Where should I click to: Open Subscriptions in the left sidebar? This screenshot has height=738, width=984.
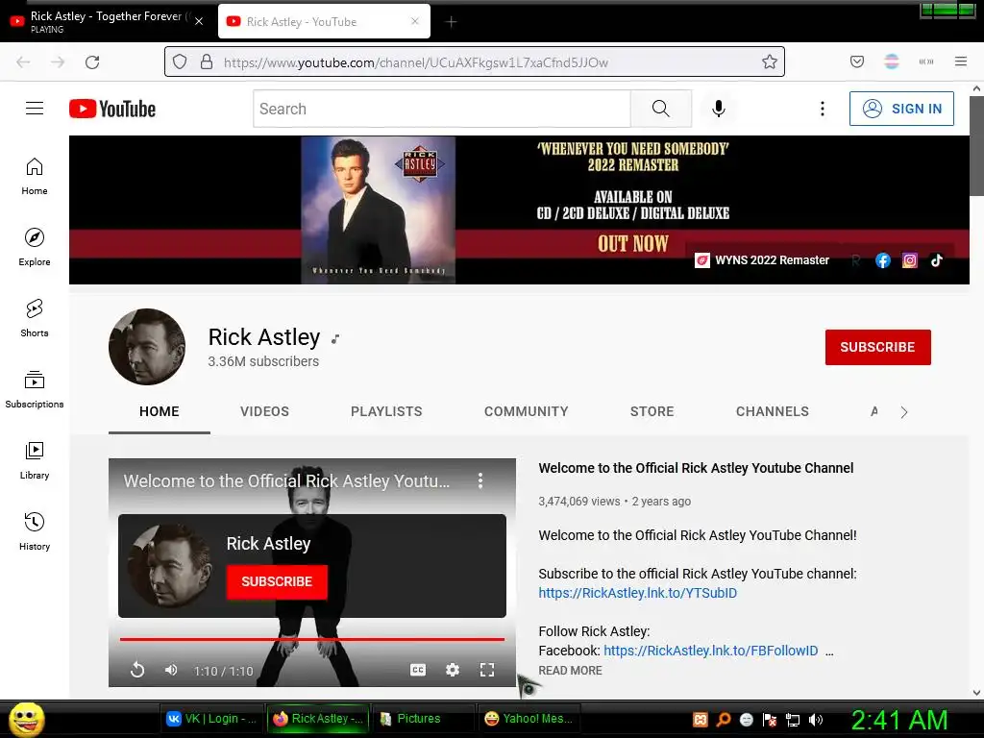[35, 389]
